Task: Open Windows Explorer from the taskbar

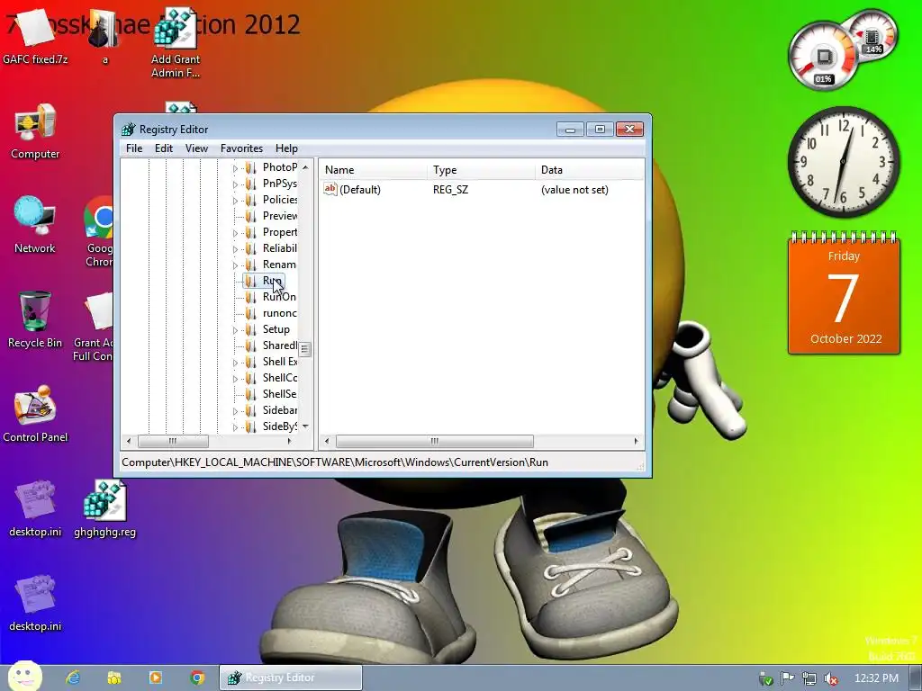Action: (x=114, y=678)
